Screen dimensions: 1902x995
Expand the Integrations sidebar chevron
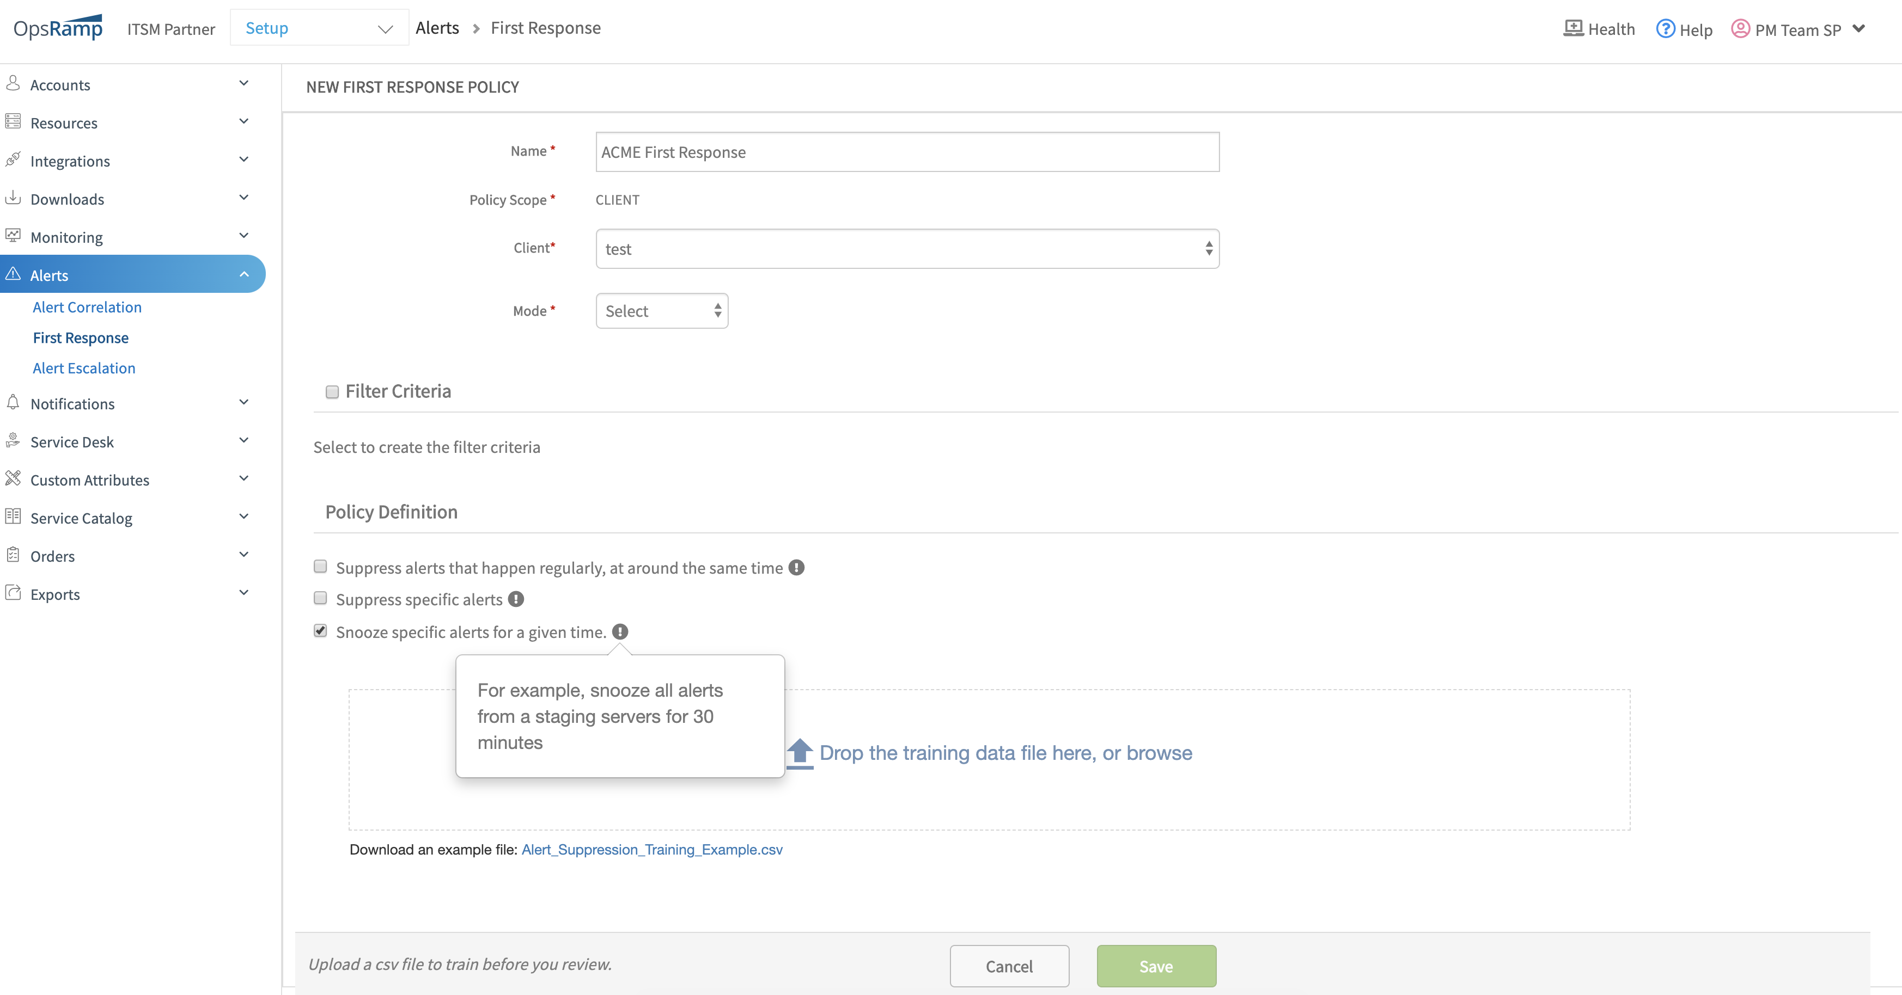point(243,159)
